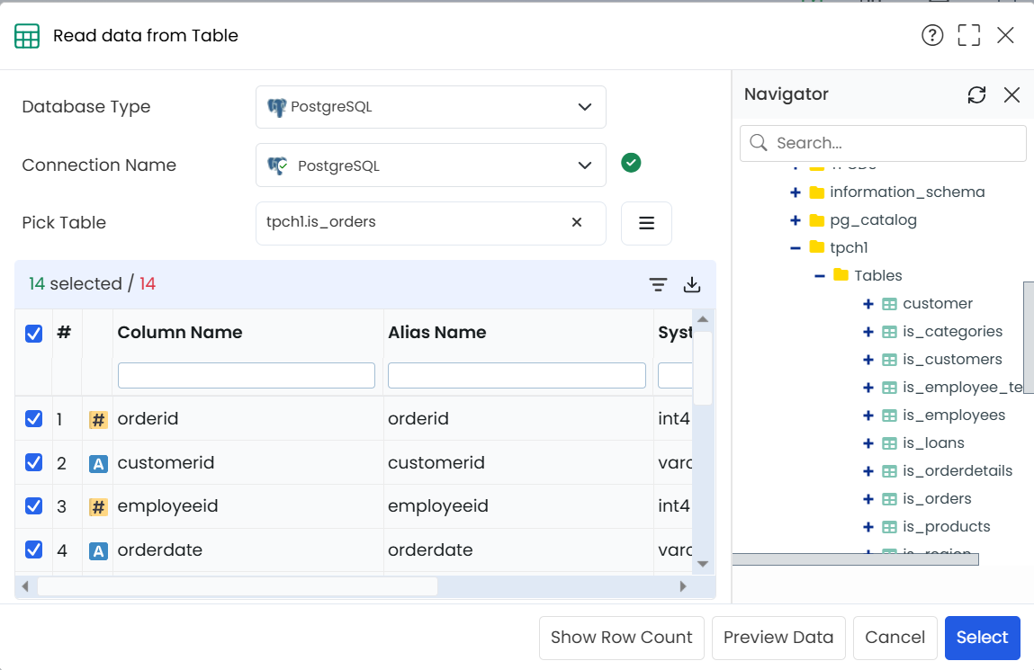
Task: Click the Preview Data button
Action: (x=778, y=638)
